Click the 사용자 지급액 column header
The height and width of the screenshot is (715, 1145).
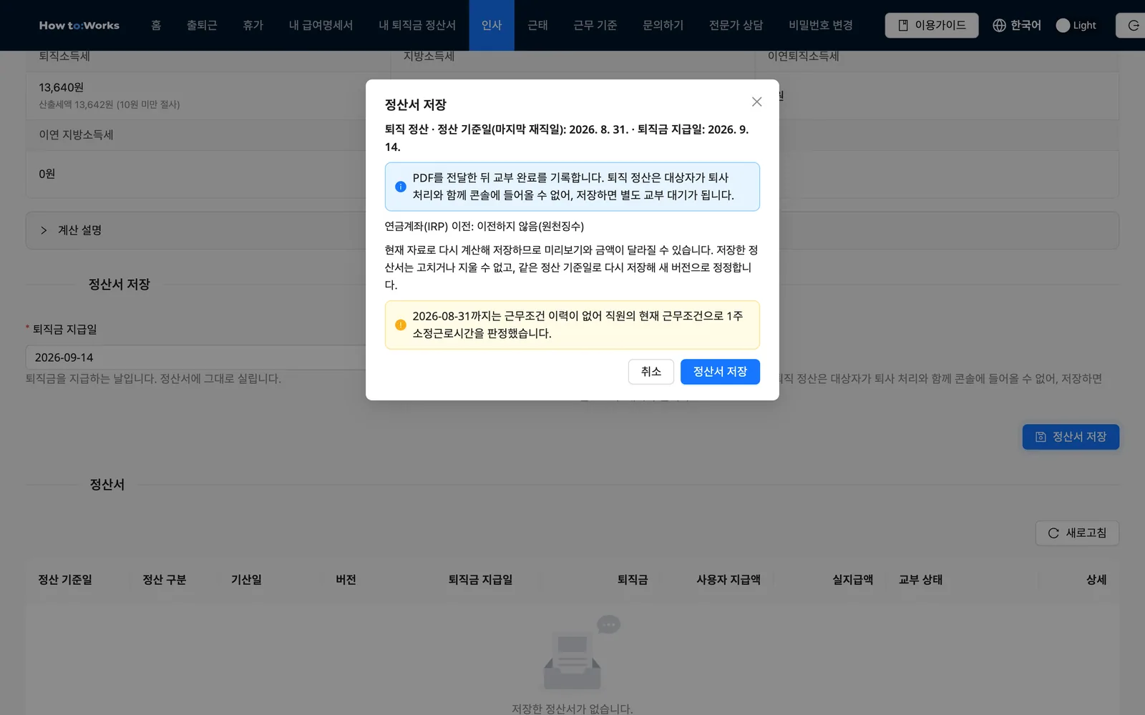tap(729, 580)
